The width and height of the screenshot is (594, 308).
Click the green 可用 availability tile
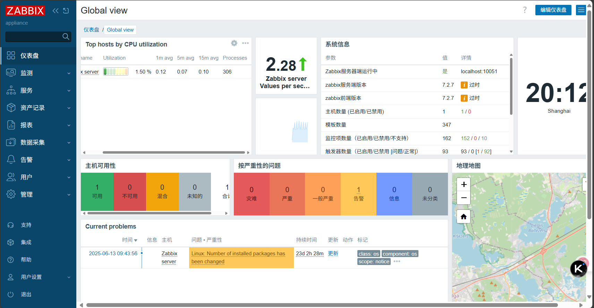(97, 191)
